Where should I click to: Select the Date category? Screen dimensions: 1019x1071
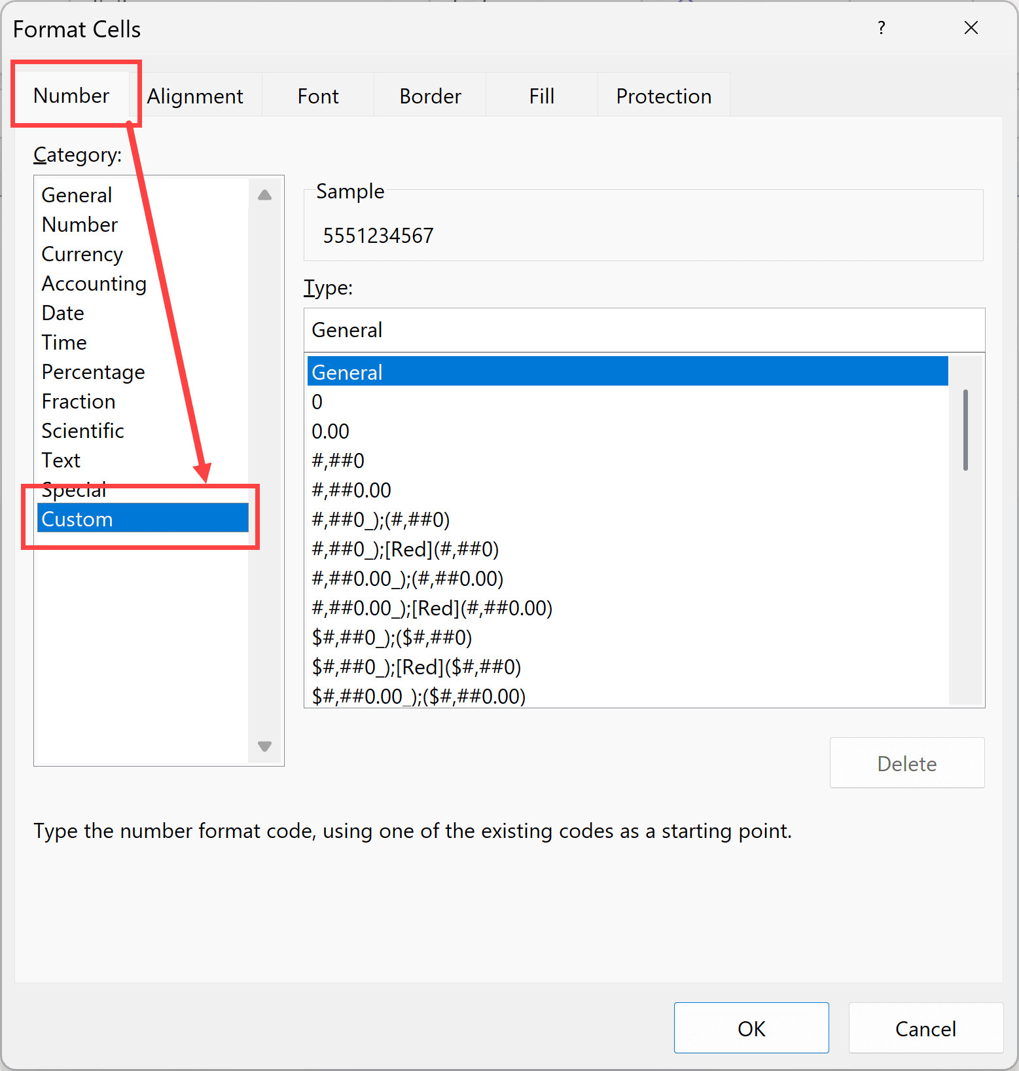coord(63,313)
